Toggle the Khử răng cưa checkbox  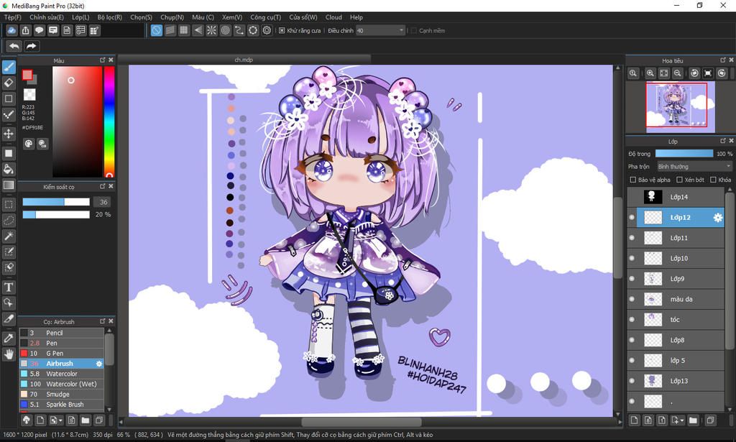pyautogui.click(x=282, y=30)
